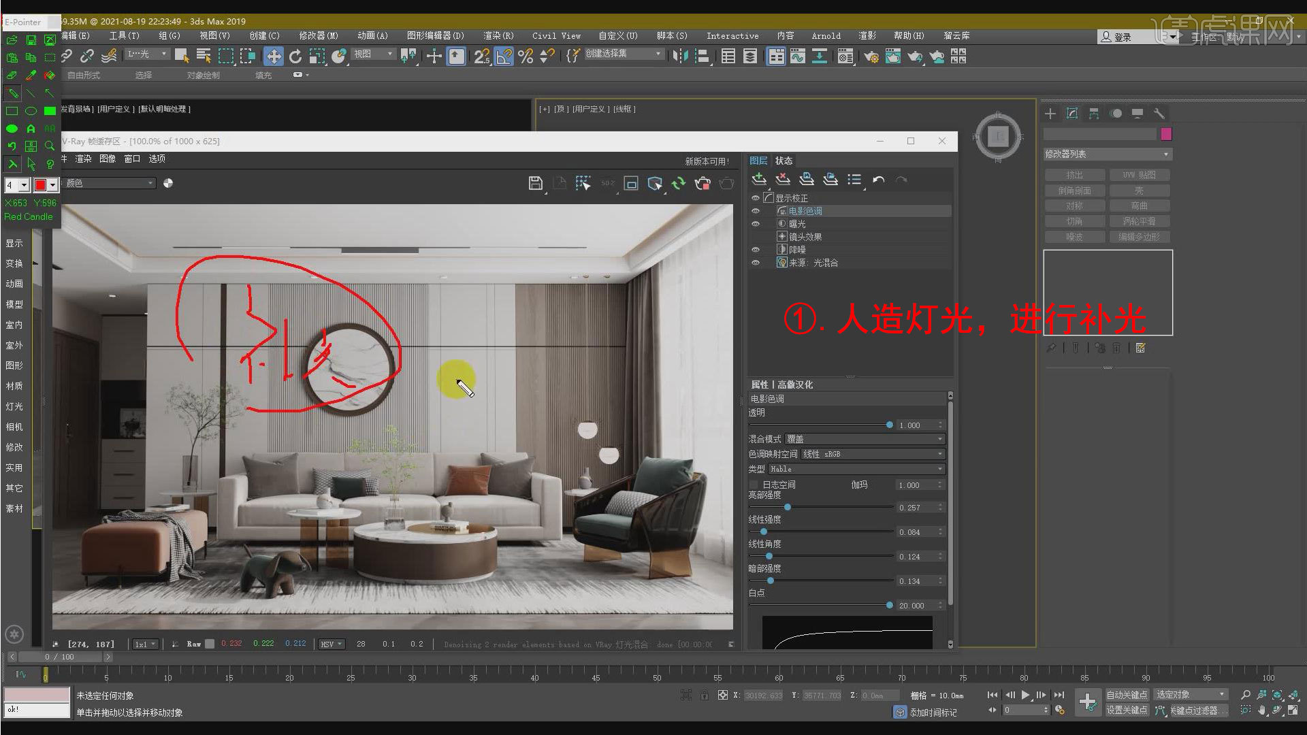Image resolution: width=1307 pixels, height=735 pixels.
Task: Open the 色调映射空间 dropdown
Action: pyautogui.click(x=873, y=454)
